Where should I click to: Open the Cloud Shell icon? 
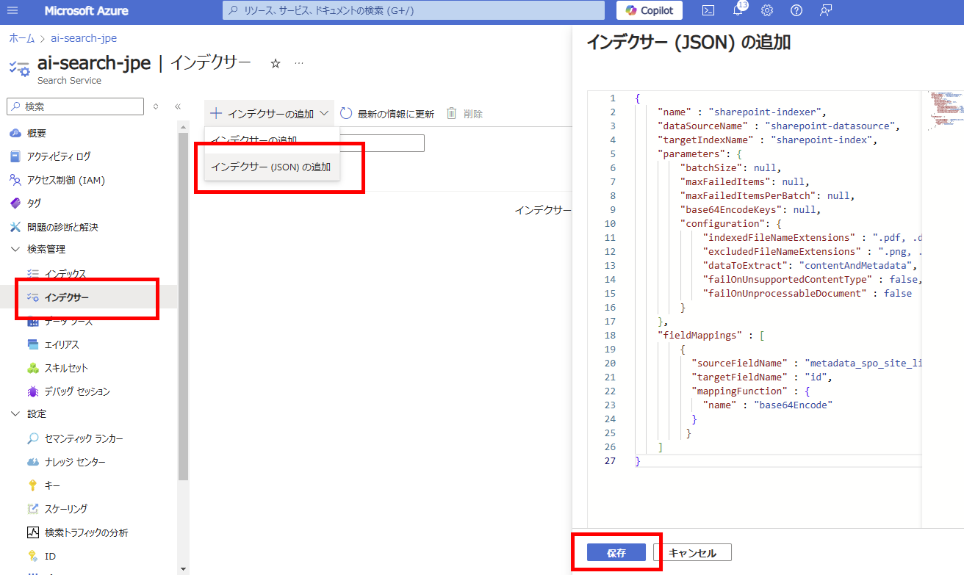pos(708,11)
